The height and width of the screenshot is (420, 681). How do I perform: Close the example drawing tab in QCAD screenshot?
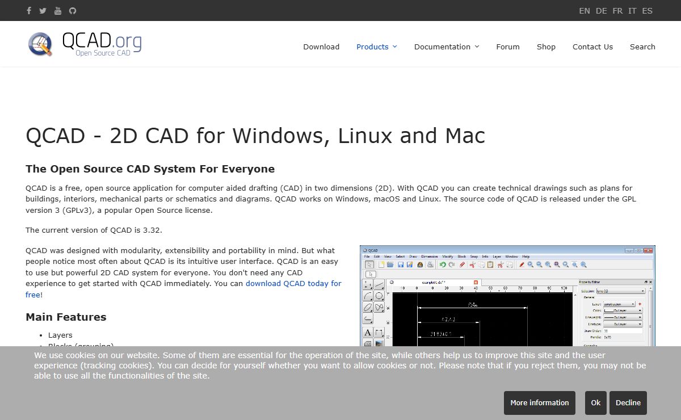[x=476, y=282]
